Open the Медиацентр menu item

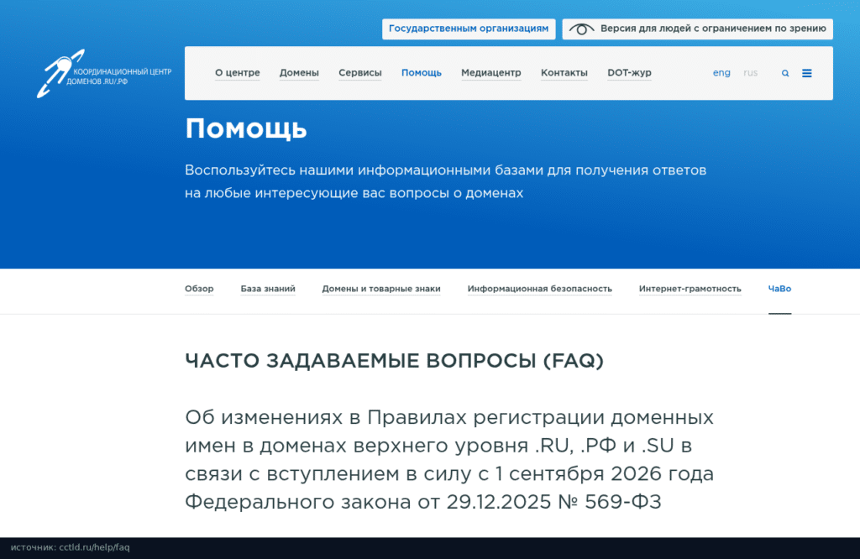pyautogui.click(x=490, y=73)
